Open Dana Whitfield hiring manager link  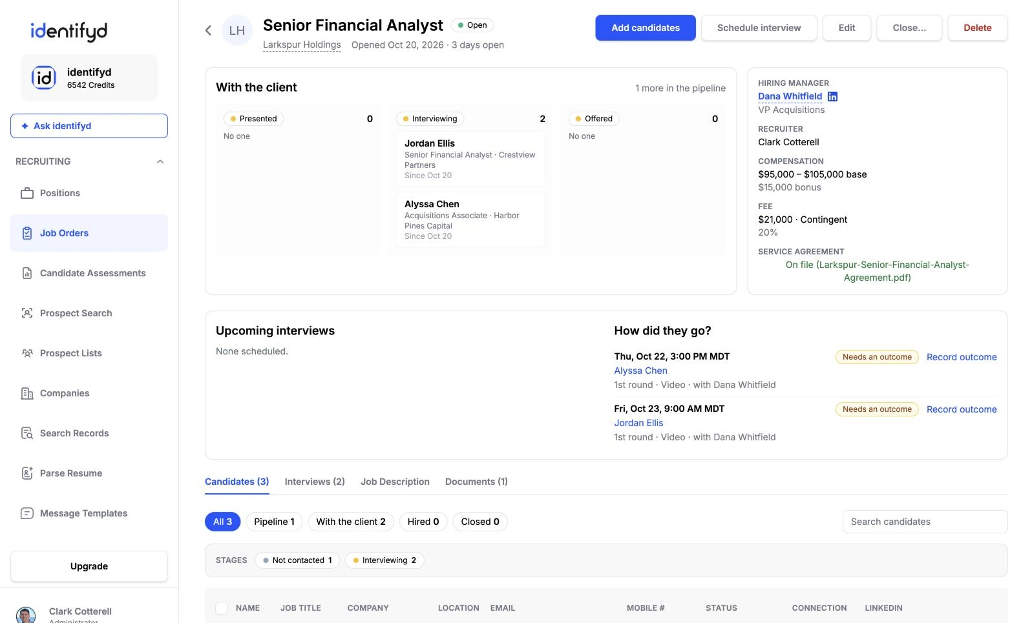(790, 96)
